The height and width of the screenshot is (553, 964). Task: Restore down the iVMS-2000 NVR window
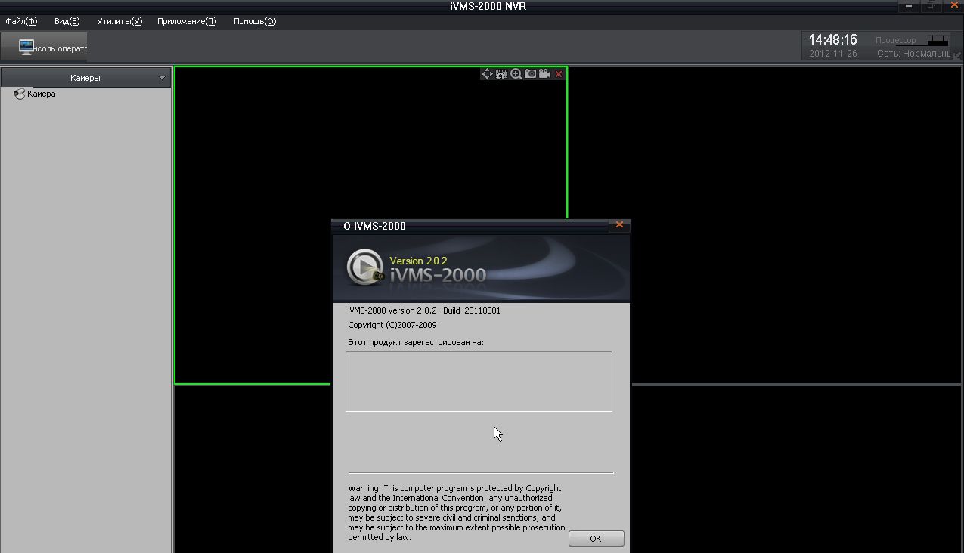(931, 5)
